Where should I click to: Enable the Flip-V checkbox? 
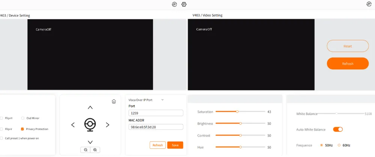[1, 129]
